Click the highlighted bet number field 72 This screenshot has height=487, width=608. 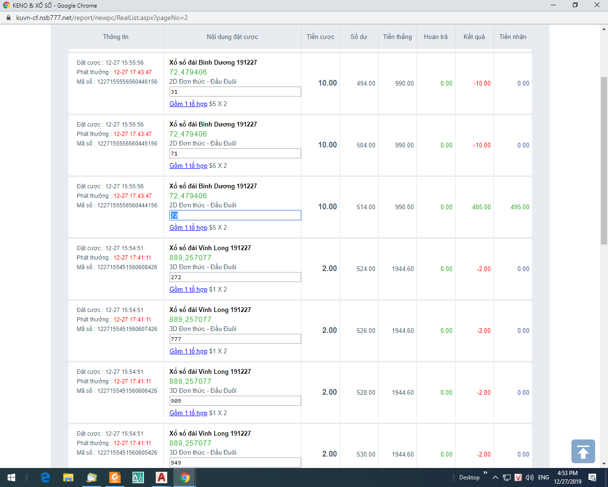coord(235,215)
